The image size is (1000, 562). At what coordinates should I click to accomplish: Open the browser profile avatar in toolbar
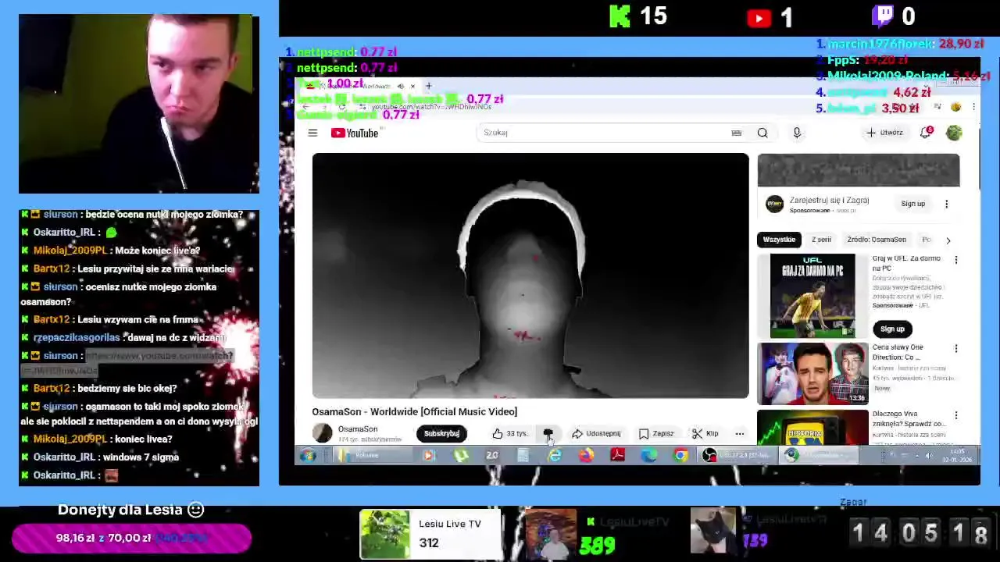(955, 107)
